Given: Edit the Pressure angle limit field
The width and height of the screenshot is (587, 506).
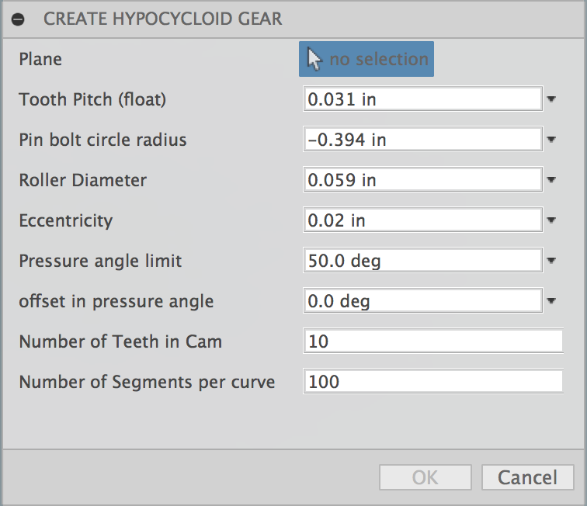Looking at the screenshot, I should coord(422,261).
